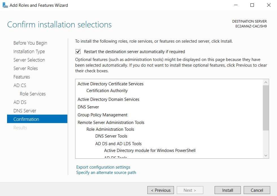Open the Installation Type step
Image resolution: width=277 pixels, height=196 pixels.
click(x=29, y=51)
